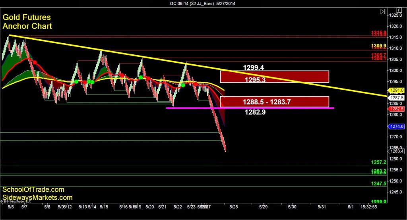Viewport: 407px width, 220px height.
Task: Select the red rectangle labeled 1288.5 - 1283.7
Action: (274, 102)
